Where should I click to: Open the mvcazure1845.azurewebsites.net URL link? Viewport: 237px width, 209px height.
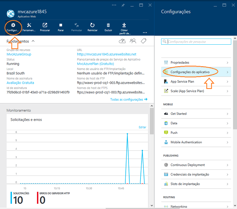(x=106, y=55)
